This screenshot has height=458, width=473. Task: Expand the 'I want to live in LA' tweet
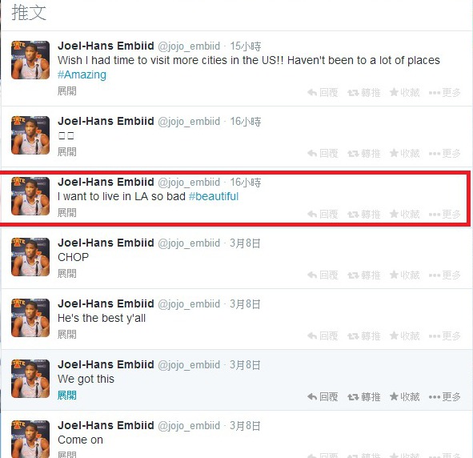click(67, 212)
